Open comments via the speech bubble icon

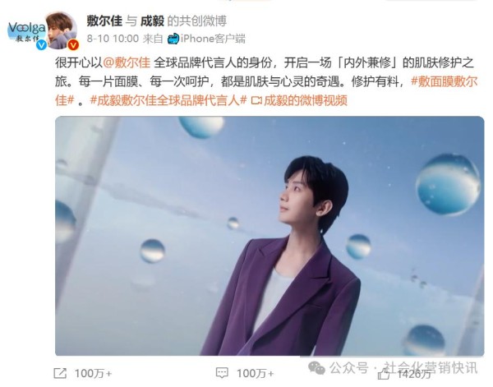[x=222, y=373]
